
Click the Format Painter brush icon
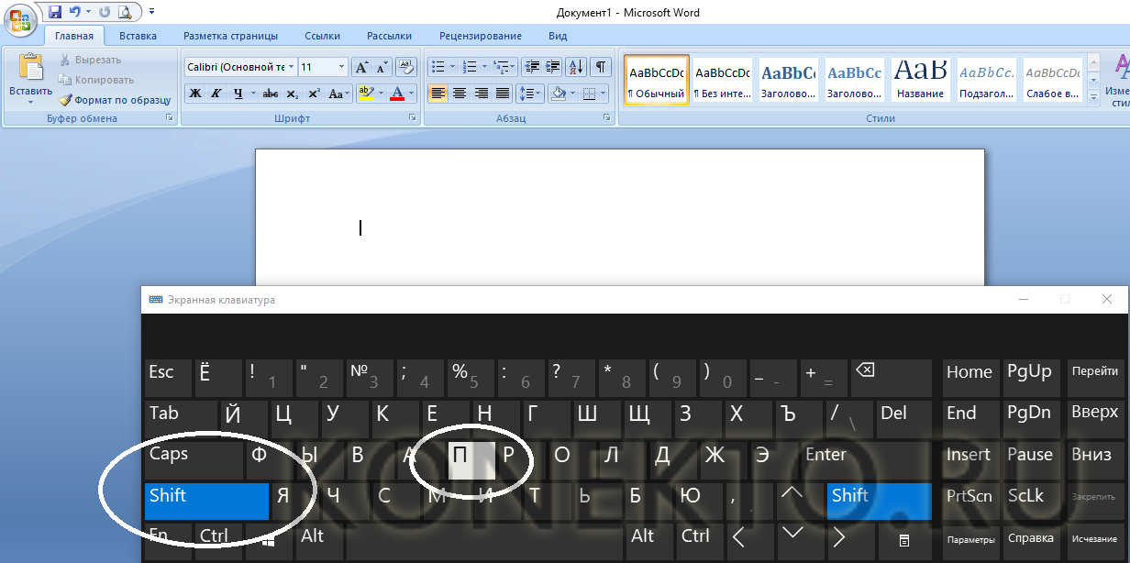pyautogui.click(x=66, y=100)
